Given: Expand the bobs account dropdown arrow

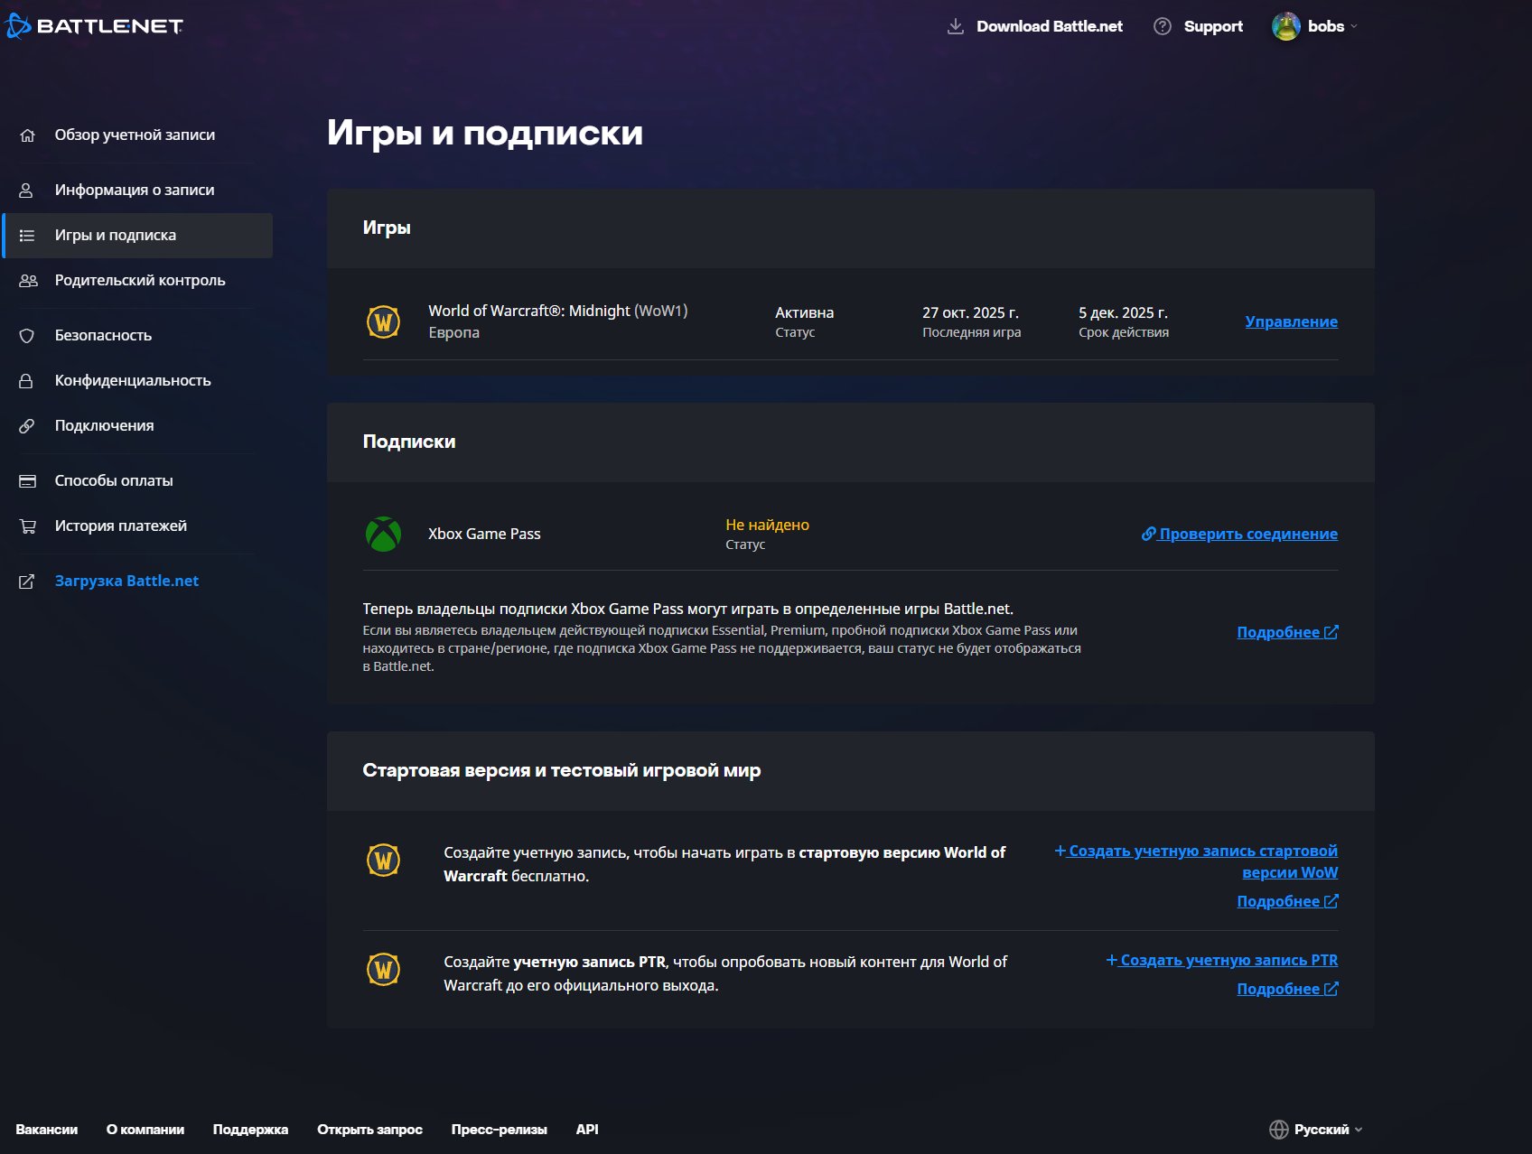Looking at the screenshot, I should pos(1354,27).
